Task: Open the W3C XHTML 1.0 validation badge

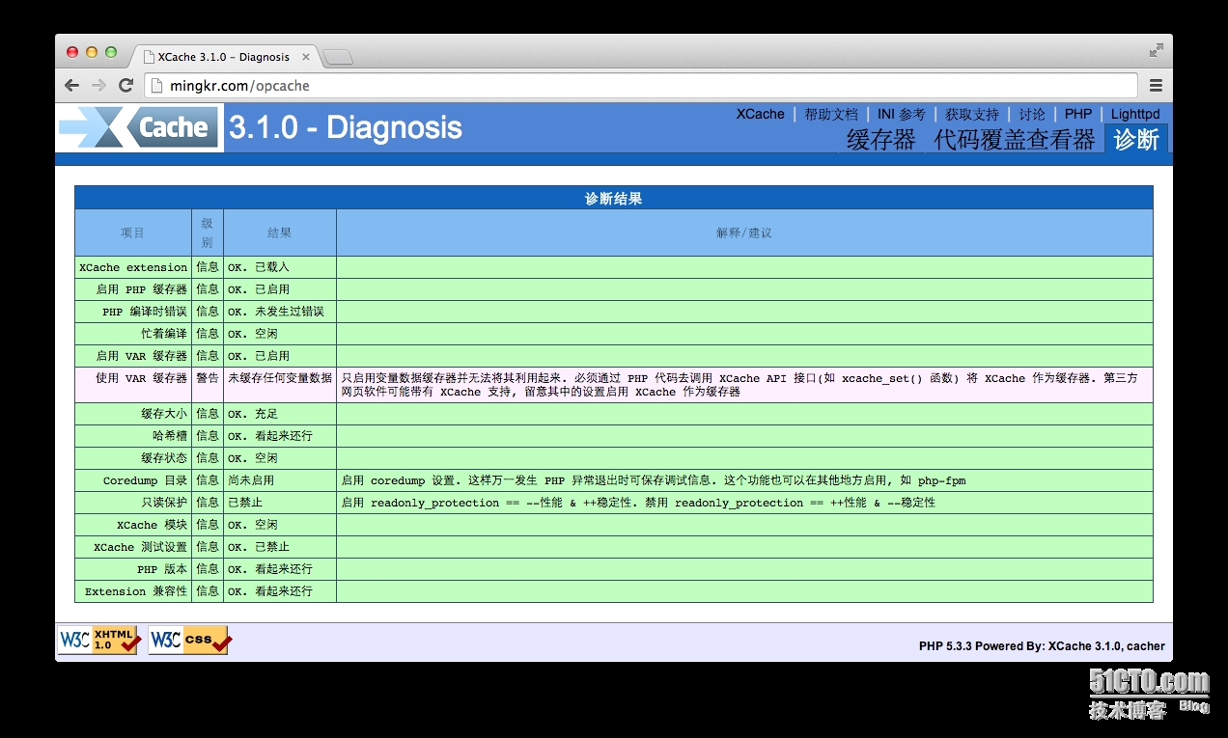Action: [100, 640]
